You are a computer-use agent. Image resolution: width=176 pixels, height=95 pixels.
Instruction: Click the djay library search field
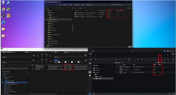pyautogui.click(x=168, y=63)
